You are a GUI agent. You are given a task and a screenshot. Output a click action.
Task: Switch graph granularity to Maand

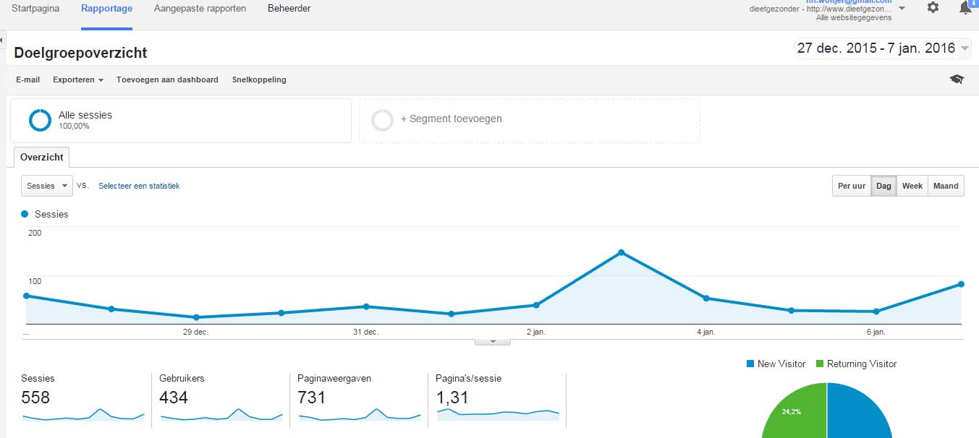click(946, 186)
